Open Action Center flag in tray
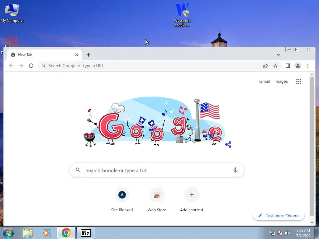Viewport: 319px width, 239px height. click(x=280, y=233)
